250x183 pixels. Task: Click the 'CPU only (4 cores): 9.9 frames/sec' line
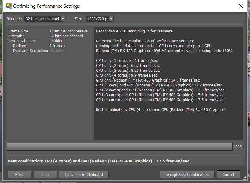[x=127, y=75]
